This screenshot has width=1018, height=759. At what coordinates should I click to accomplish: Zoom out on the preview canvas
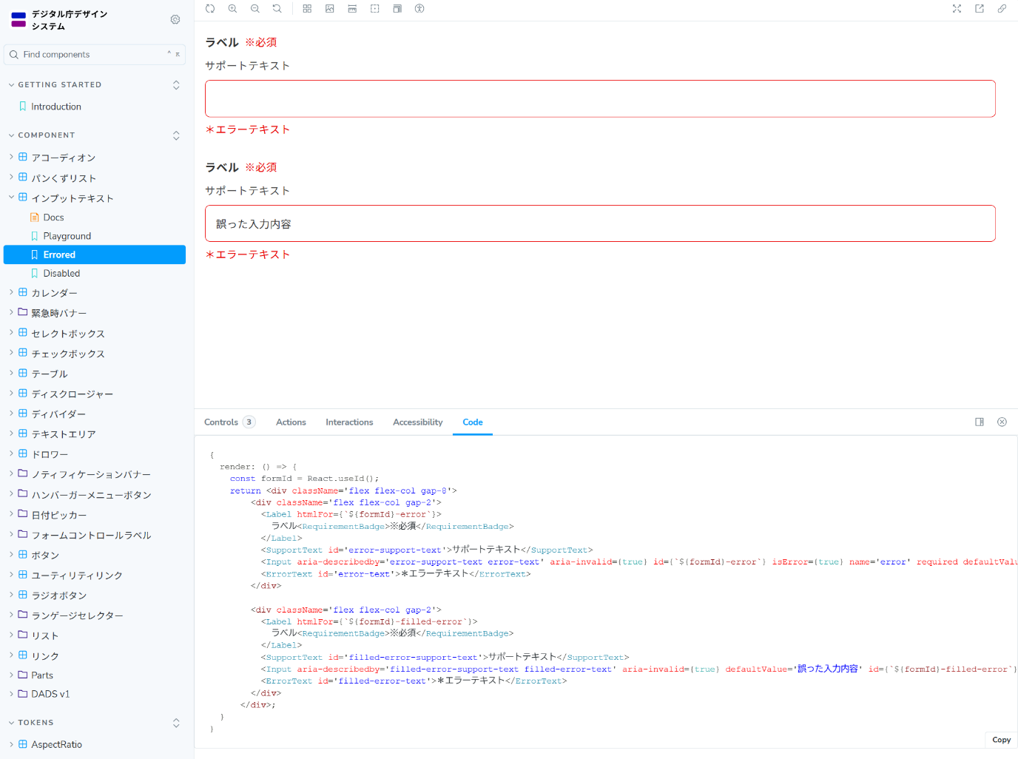tap(254, 9)
